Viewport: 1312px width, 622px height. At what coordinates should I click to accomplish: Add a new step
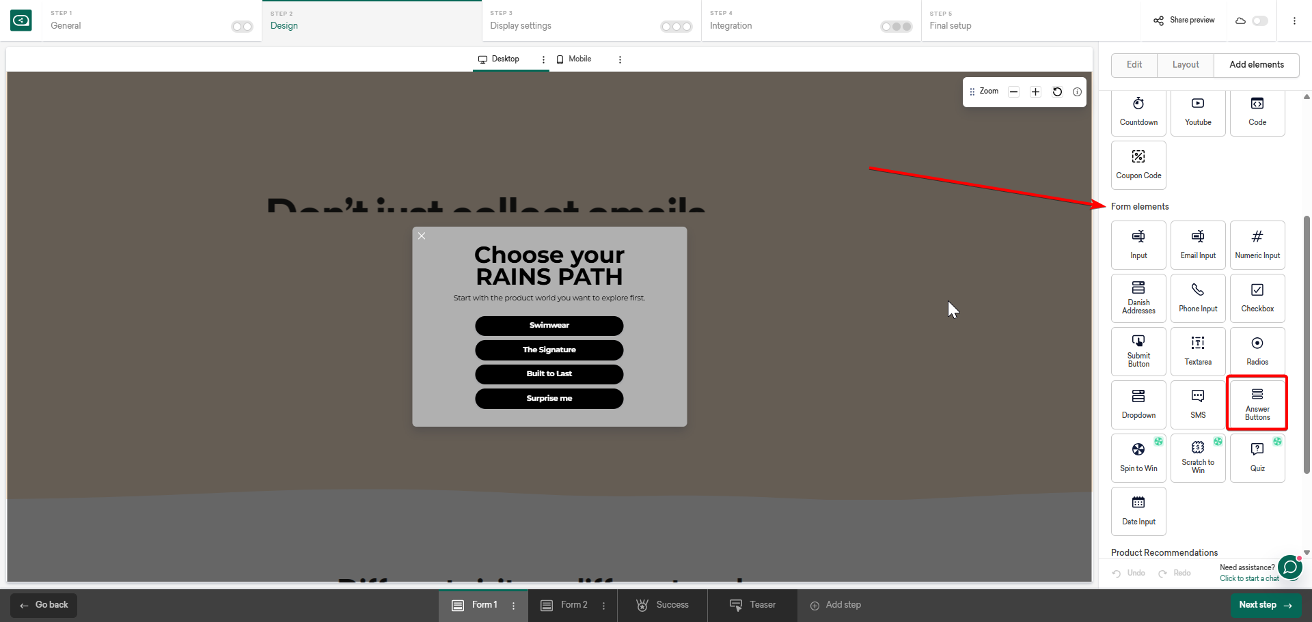click(x=835, y=606)
